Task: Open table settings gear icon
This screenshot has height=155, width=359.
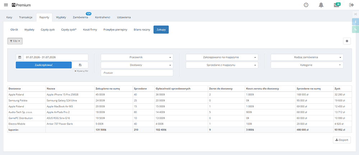Action: point(347,41)
